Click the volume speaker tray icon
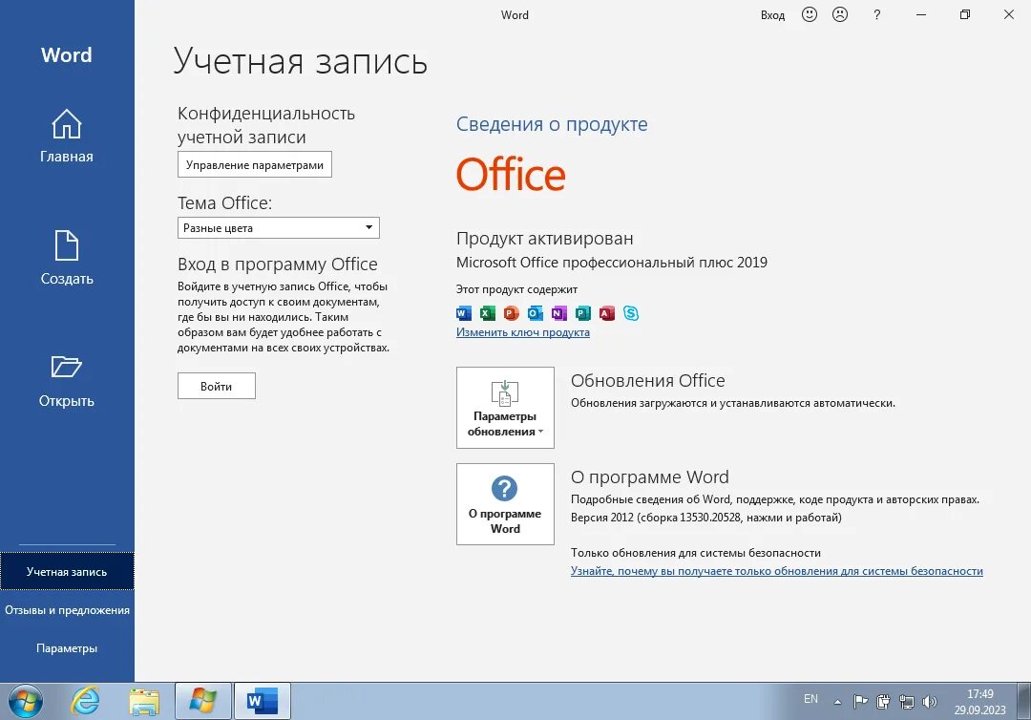Viewport: 1031px width, 720px height. point(929,702)
